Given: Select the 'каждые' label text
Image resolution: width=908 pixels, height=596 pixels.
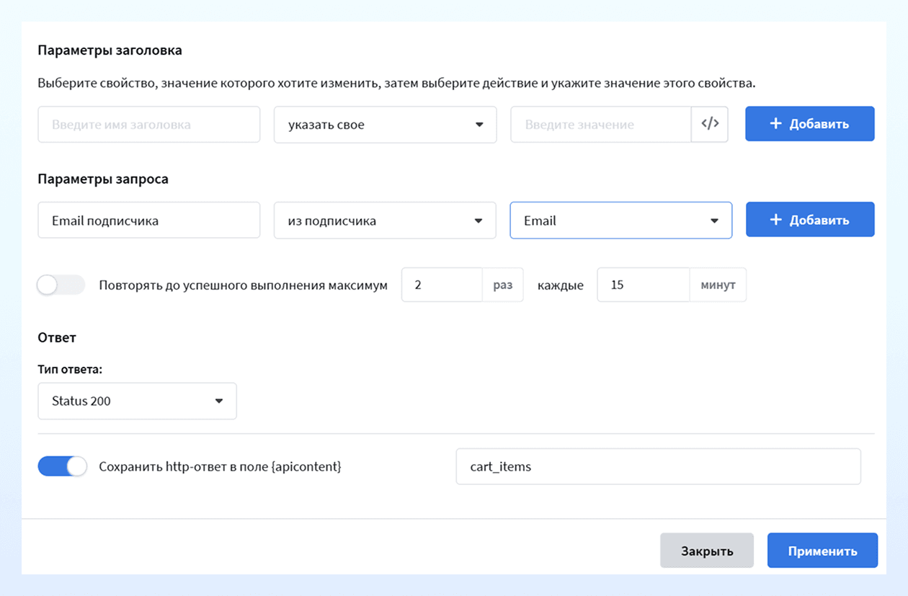Looking at the screenshot, I should [561, 285].
